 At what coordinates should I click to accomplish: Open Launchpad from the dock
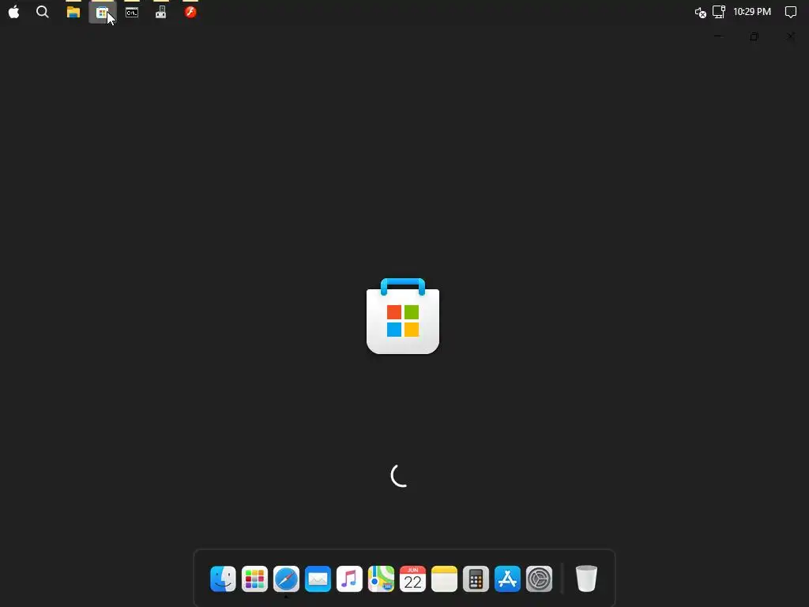(x=254, y=579)
